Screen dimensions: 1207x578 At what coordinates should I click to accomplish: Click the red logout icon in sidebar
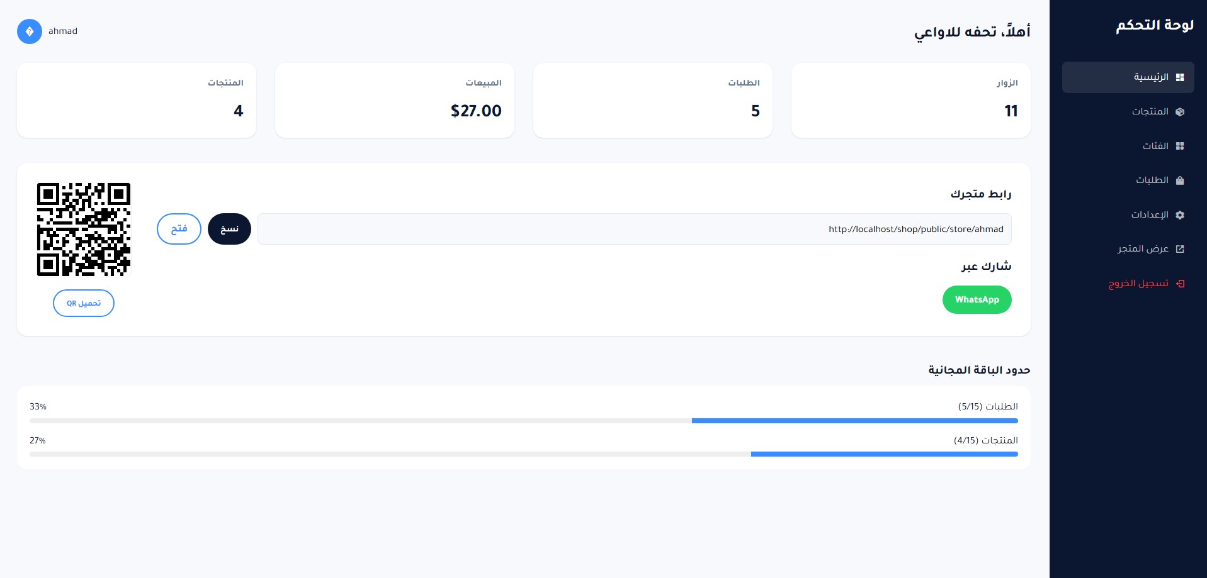(1180, 284)
